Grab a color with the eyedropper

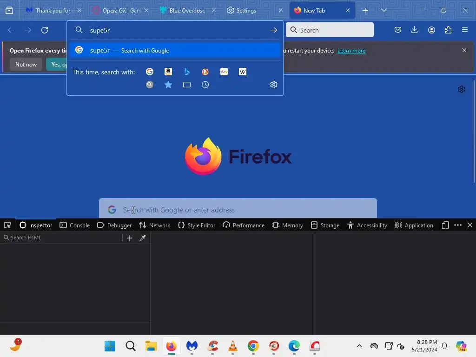[x=143, y=238]
